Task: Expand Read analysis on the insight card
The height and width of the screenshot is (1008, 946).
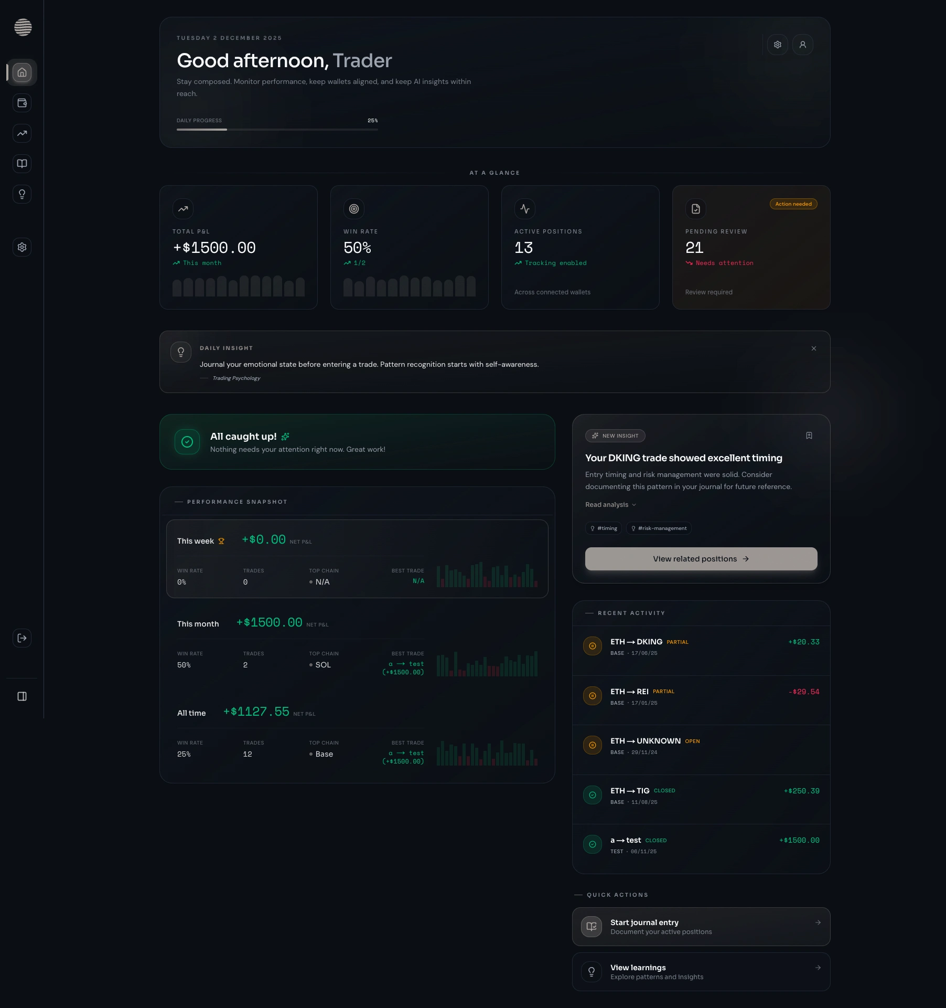Action: 610,504
